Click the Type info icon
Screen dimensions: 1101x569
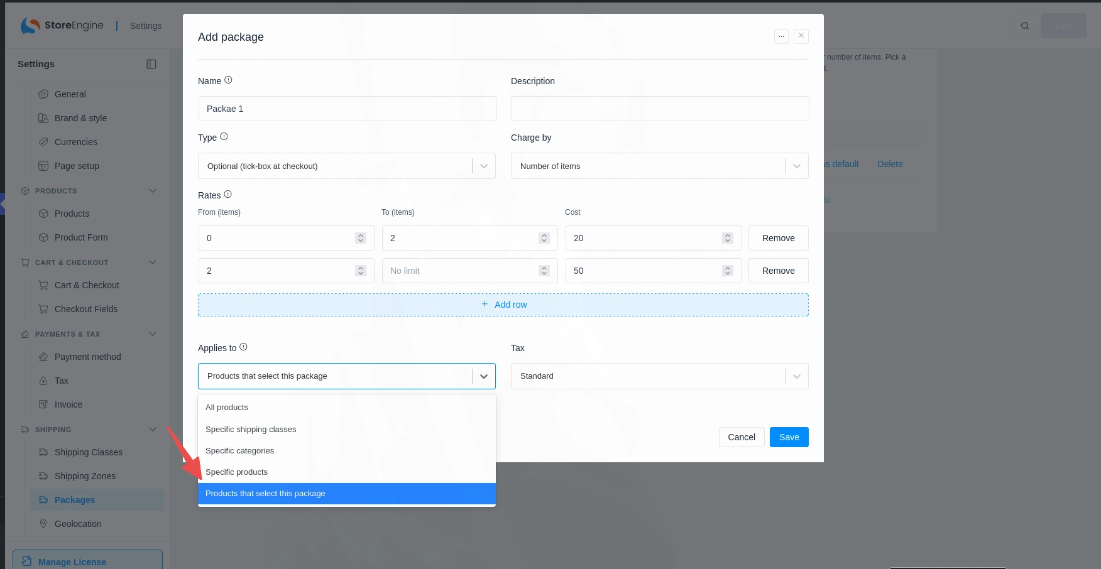[224, 137]
